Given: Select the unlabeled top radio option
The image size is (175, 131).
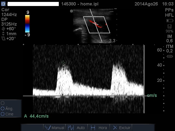Looking at the screenshot, I should [3, 103].
